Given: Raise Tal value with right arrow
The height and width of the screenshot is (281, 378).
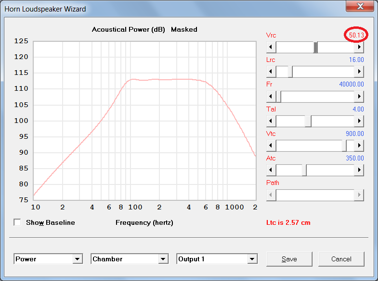Looking at the screenshot, I should [x=359, y=121].
